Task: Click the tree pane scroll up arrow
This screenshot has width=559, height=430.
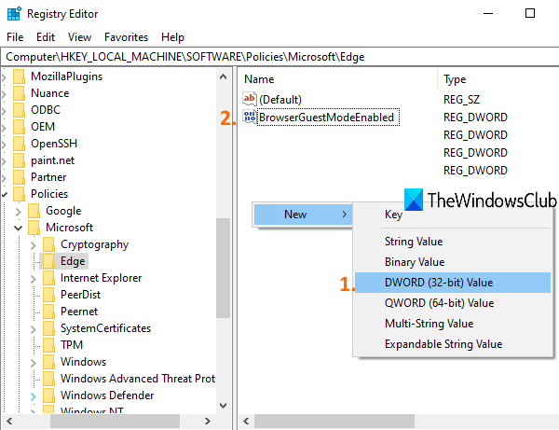Action: tap(224, 76)
